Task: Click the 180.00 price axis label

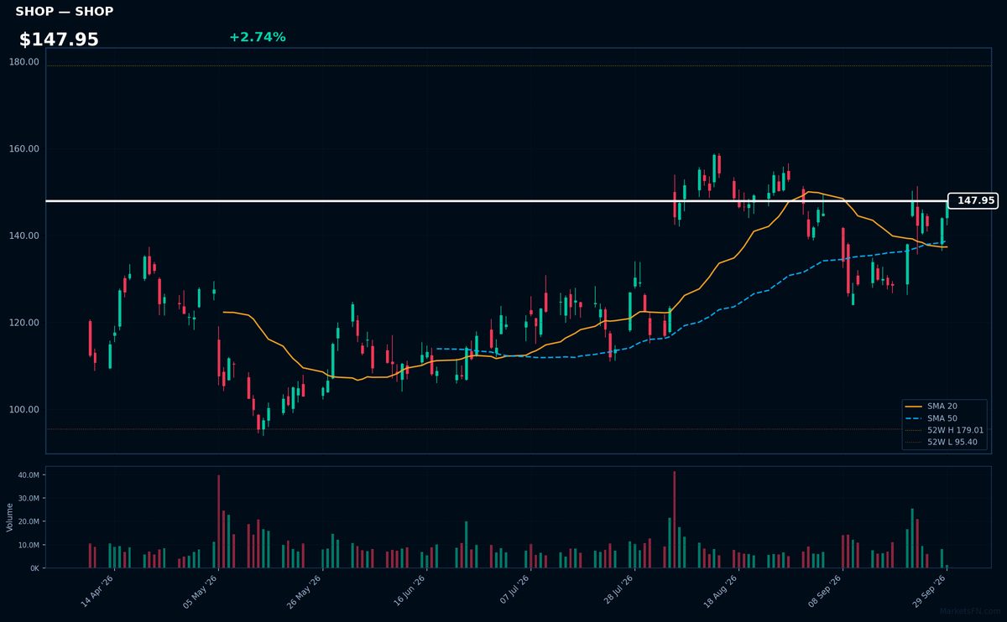Action: [24, 62]
